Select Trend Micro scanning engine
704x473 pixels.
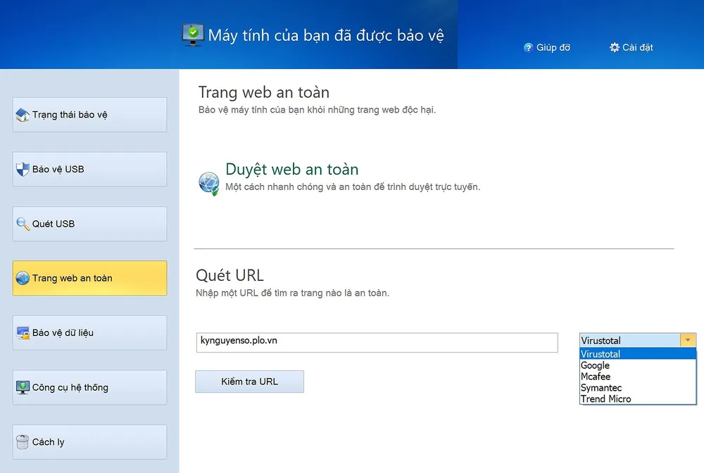pos(605,399)
